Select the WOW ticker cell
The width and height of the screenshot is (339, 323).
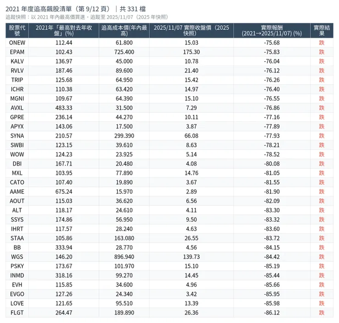(17, 154)
